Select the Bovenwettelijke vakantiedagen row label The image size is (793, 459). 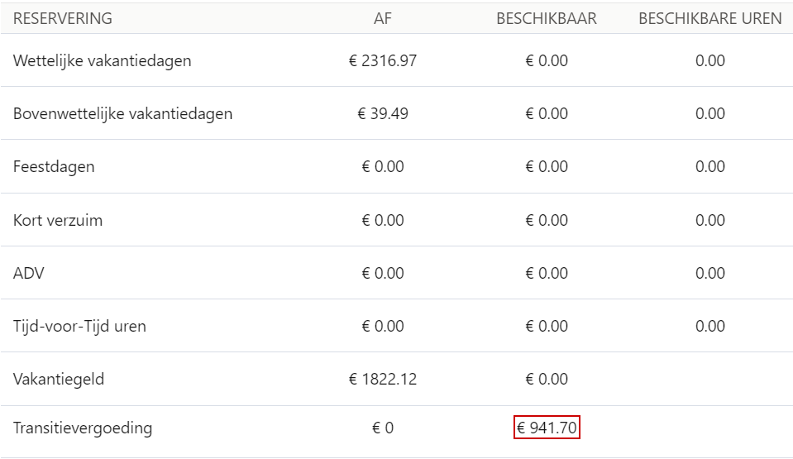pos(123,113)
